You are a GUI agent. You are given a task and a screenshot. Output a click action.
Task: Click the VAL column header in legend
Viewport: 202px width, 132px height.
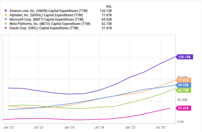[x=109, y=6]
